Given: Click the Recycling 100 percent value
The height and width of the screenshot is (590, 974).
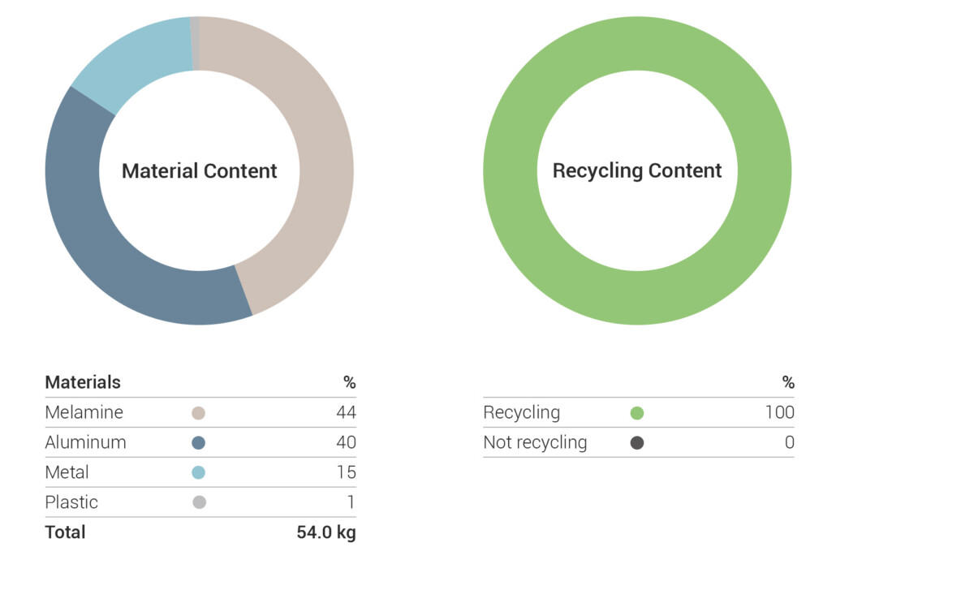Looking at the screenshot, I should [x=779, y=412].
